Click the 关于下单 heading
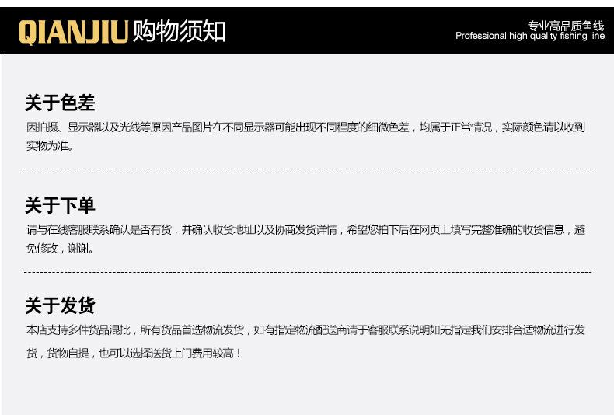Image resolution: width=614 pixels, height=415 pixels. [60, 205]
